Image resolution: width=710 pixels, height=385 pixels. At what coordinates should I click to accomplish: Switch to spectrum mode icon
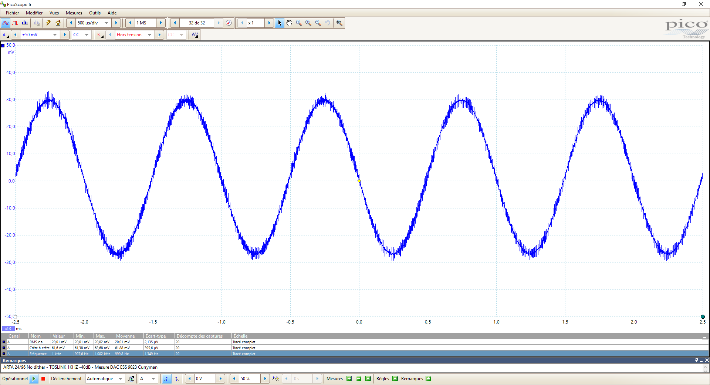tap(25, 23)
